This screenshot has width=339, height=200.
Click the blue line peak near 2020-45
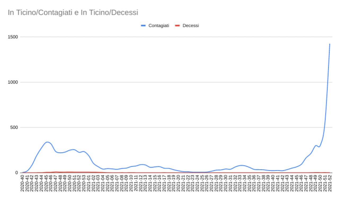click(47, 142)
